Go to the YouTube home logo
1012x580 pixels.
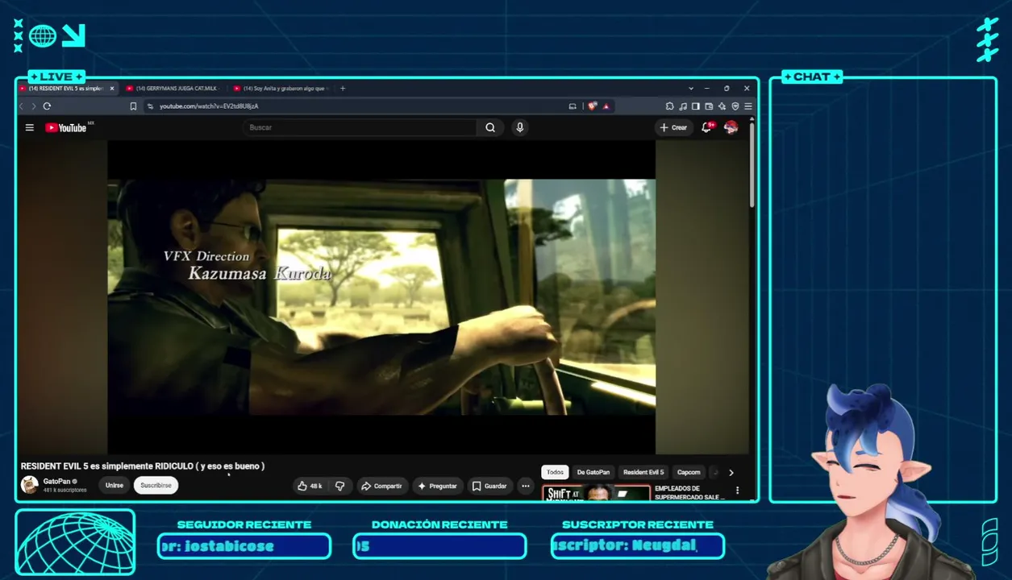(x=66, y=127)
